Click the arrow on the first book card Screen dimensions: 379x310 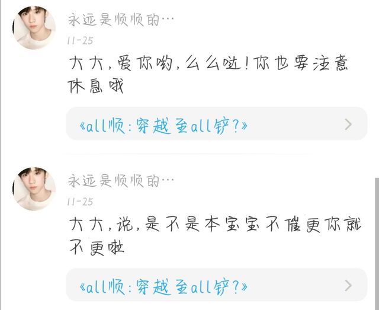[348, 124]
